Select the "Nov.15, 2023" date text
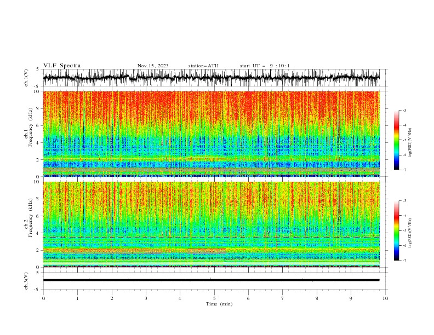Screen dimensions: 434x335 tap(153, 66)
